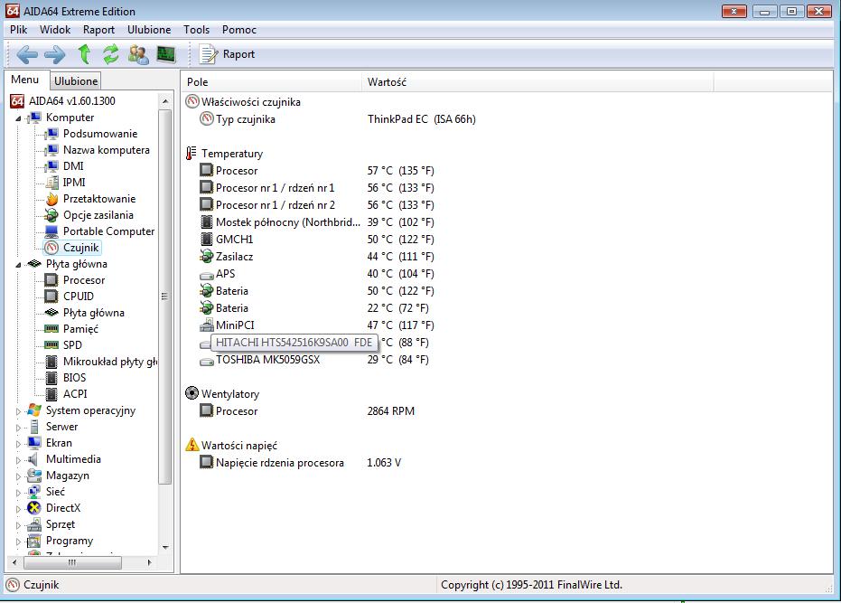Image resolution: width=841 pixels, height=603 pixels.
Task: Open the users icon in the toolbar
Action: coord(138,54)
